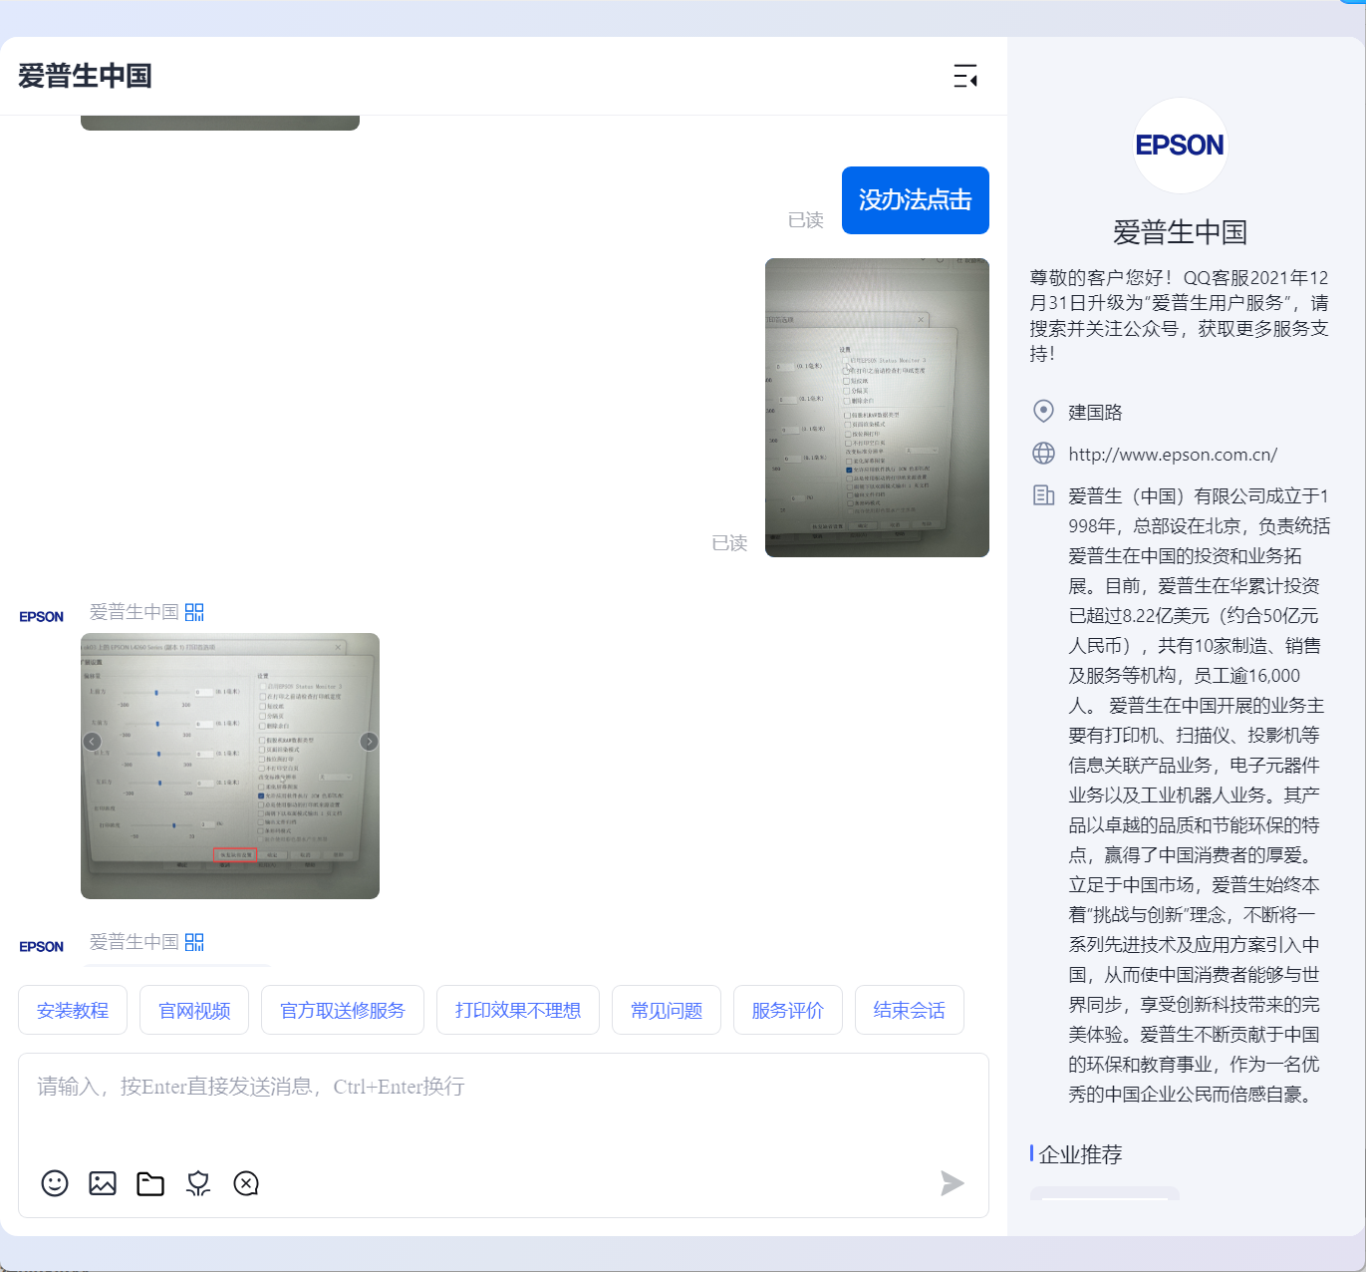
Task: Show the next image with the right arrow
Action: click(369, 742)
